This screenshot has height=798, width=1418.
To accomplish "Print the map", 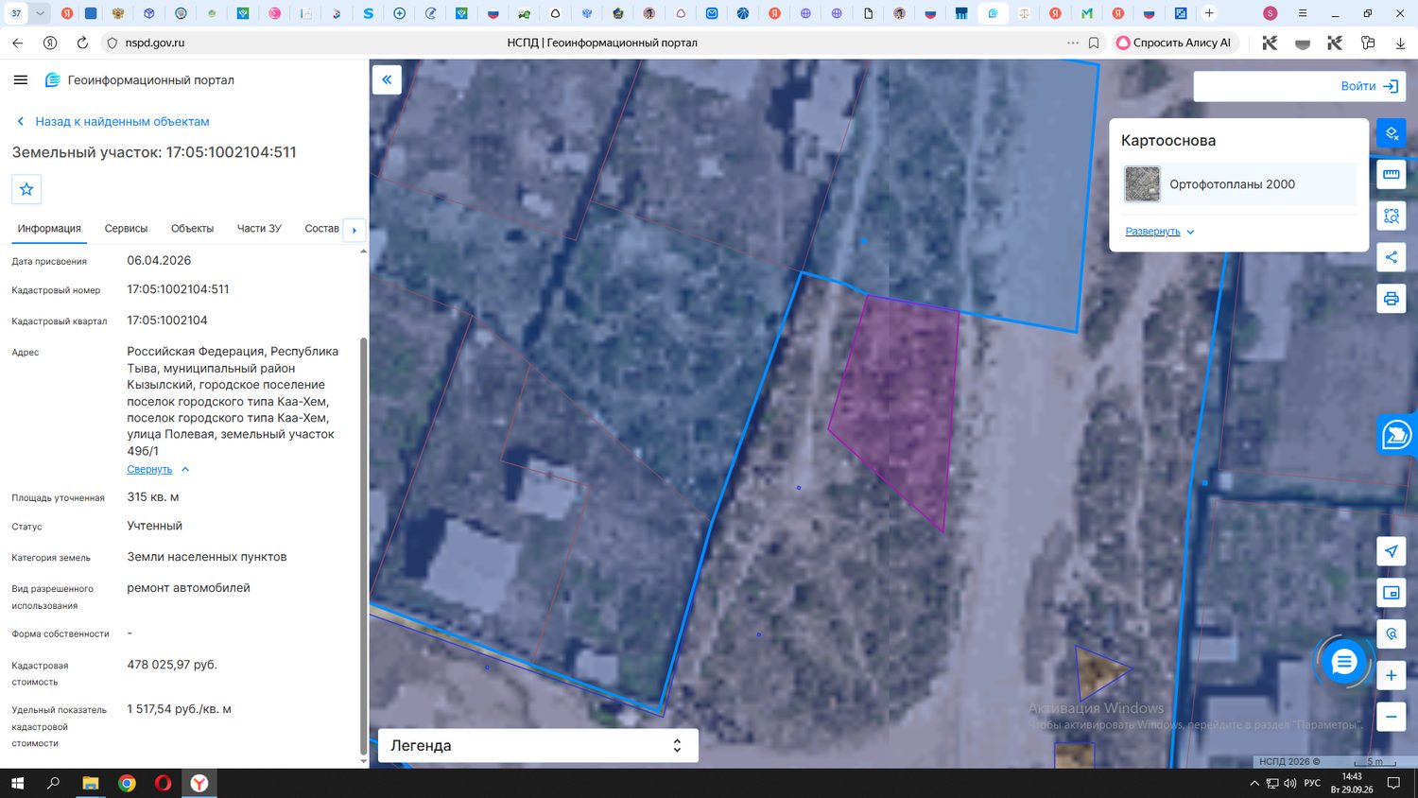I will [x=1392, y=299].
